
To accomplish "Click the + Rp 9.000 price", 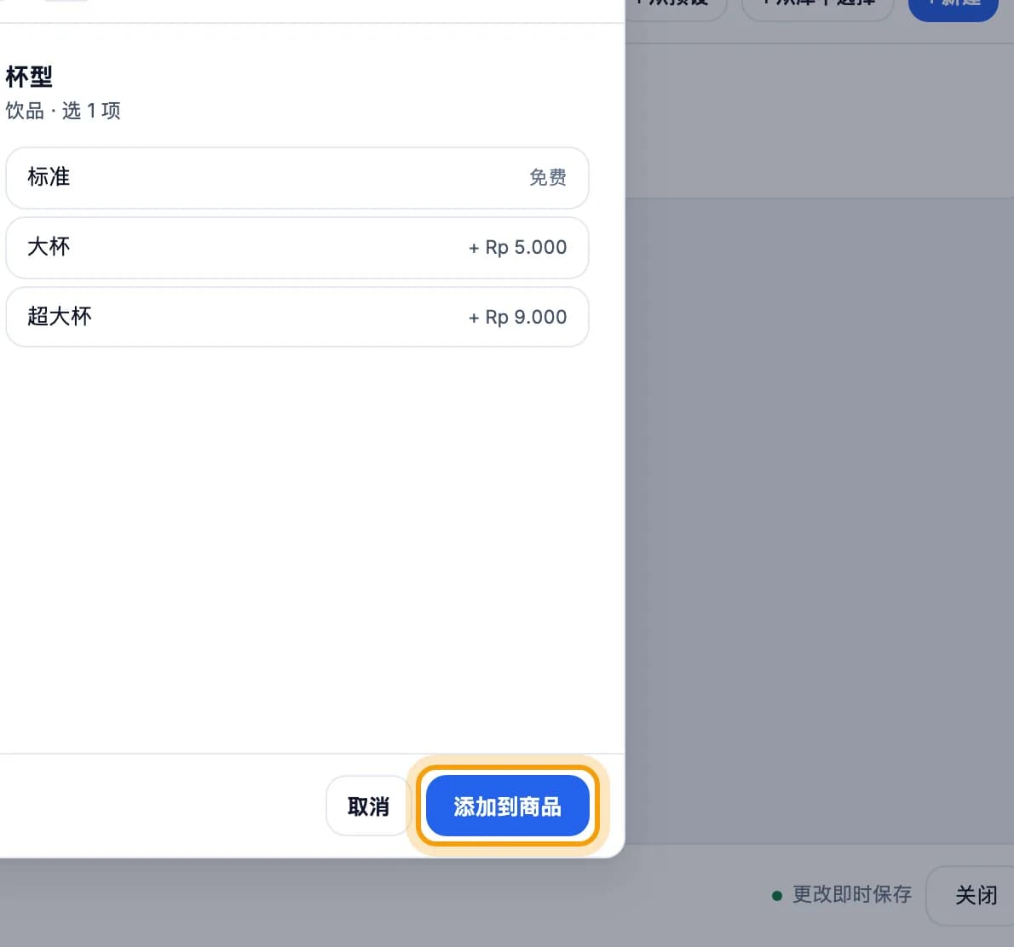I will 517,317.
